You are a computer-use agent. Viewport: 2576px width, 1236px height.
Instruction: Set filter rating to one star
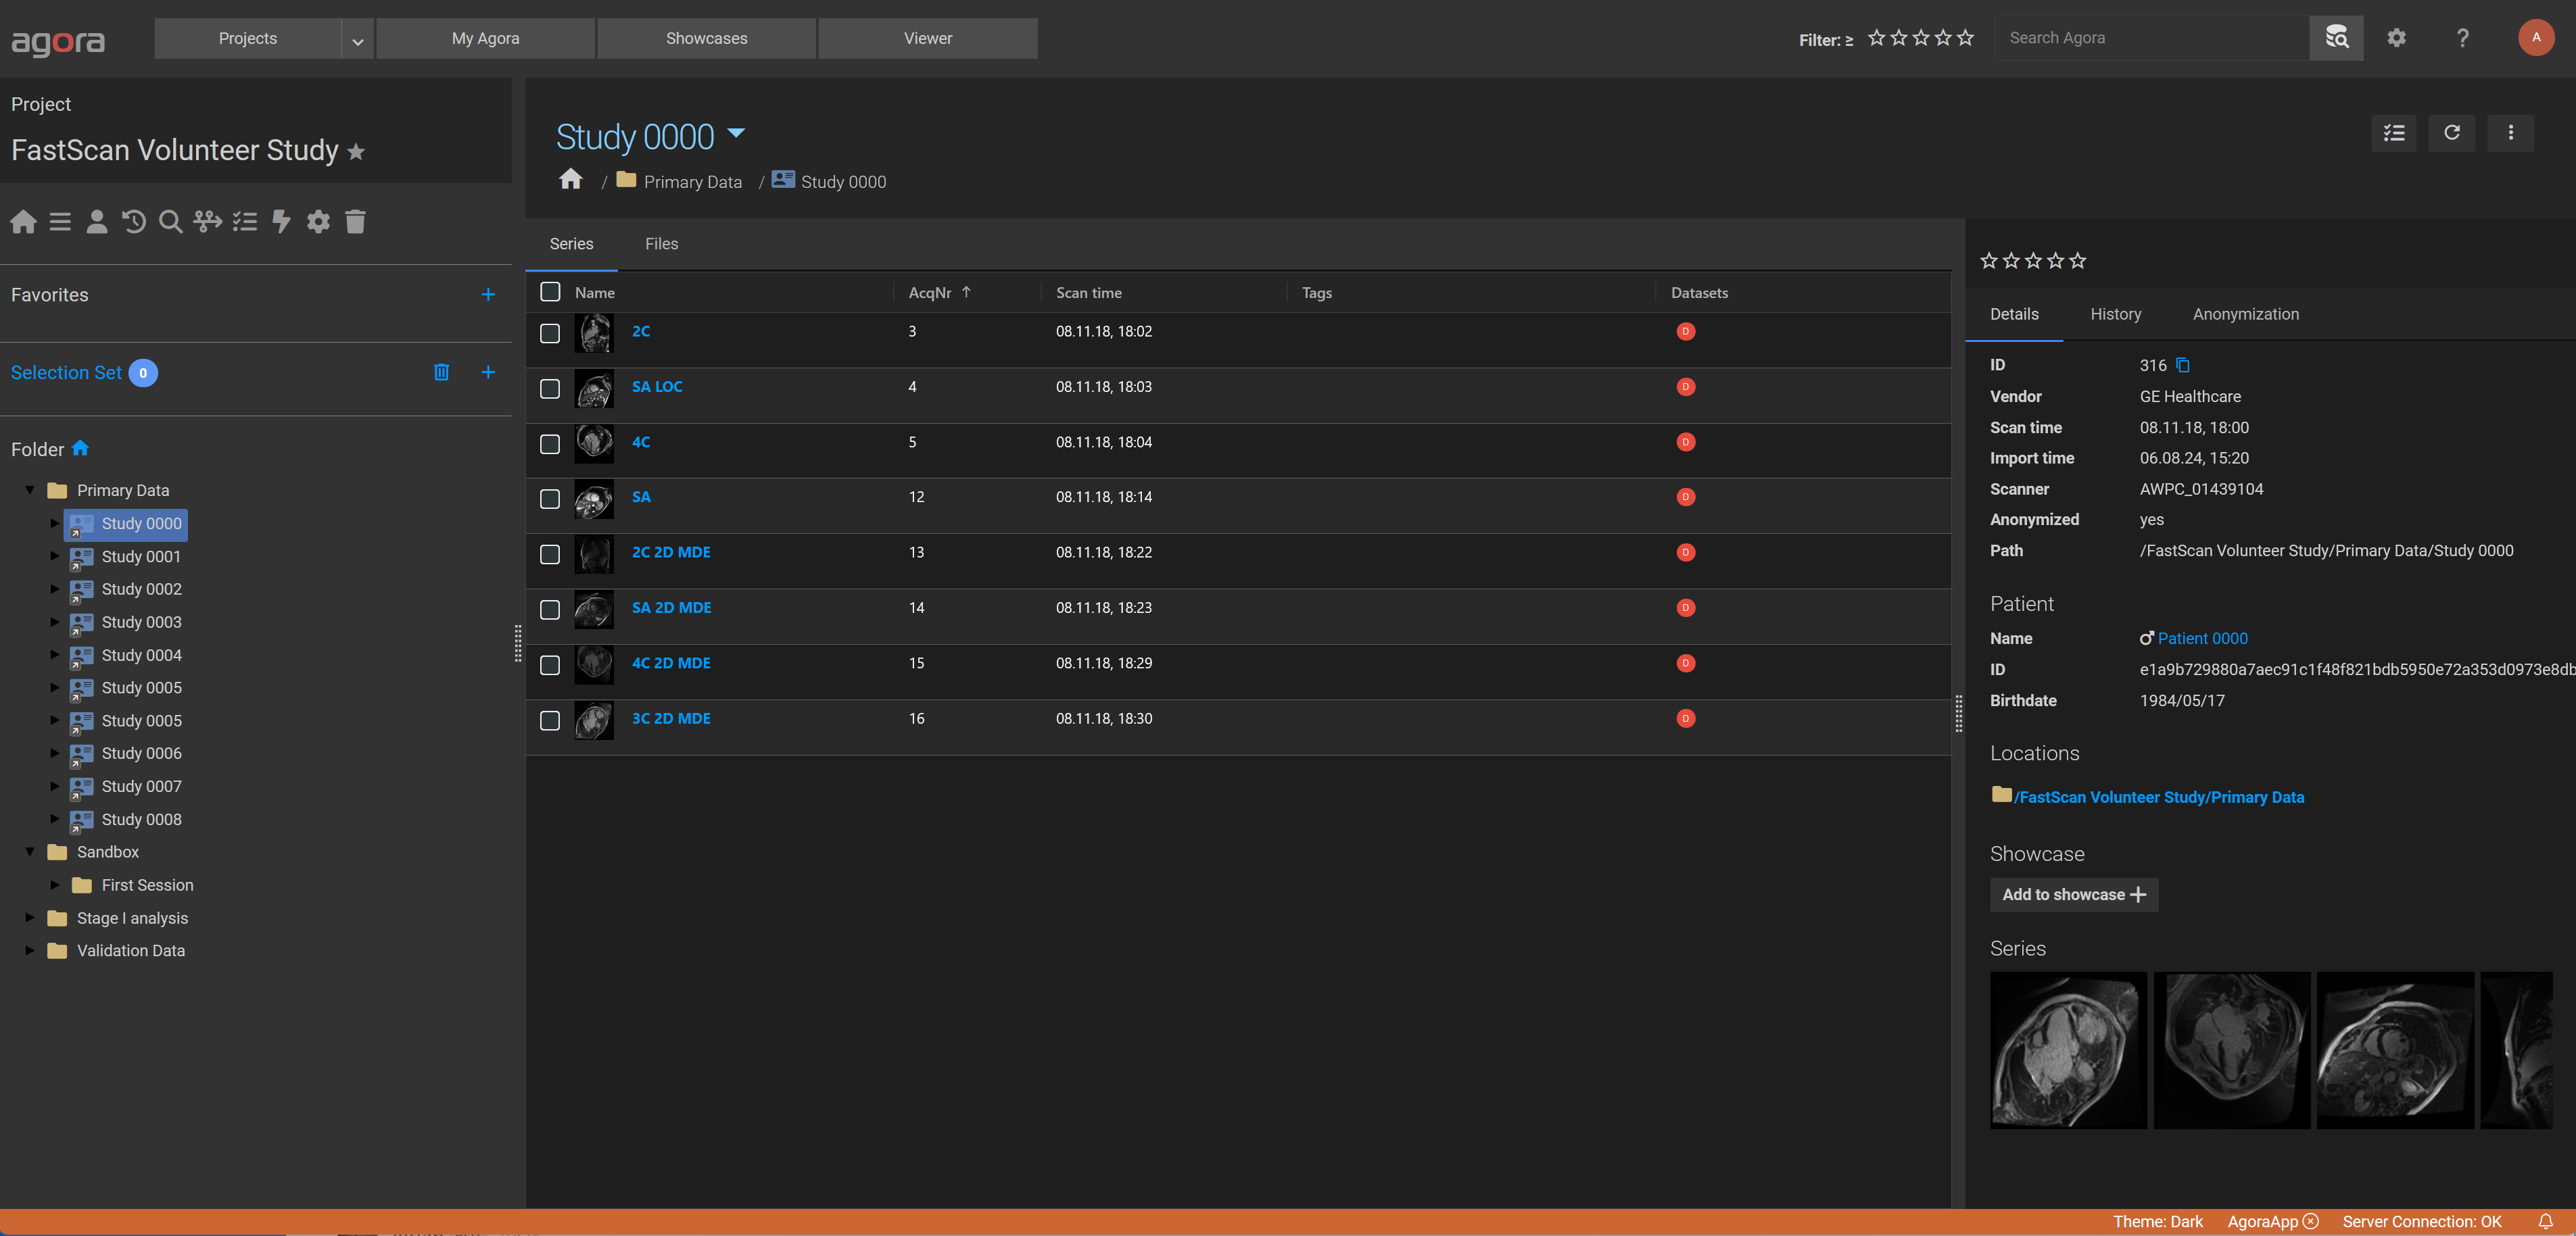[1876, 38]
